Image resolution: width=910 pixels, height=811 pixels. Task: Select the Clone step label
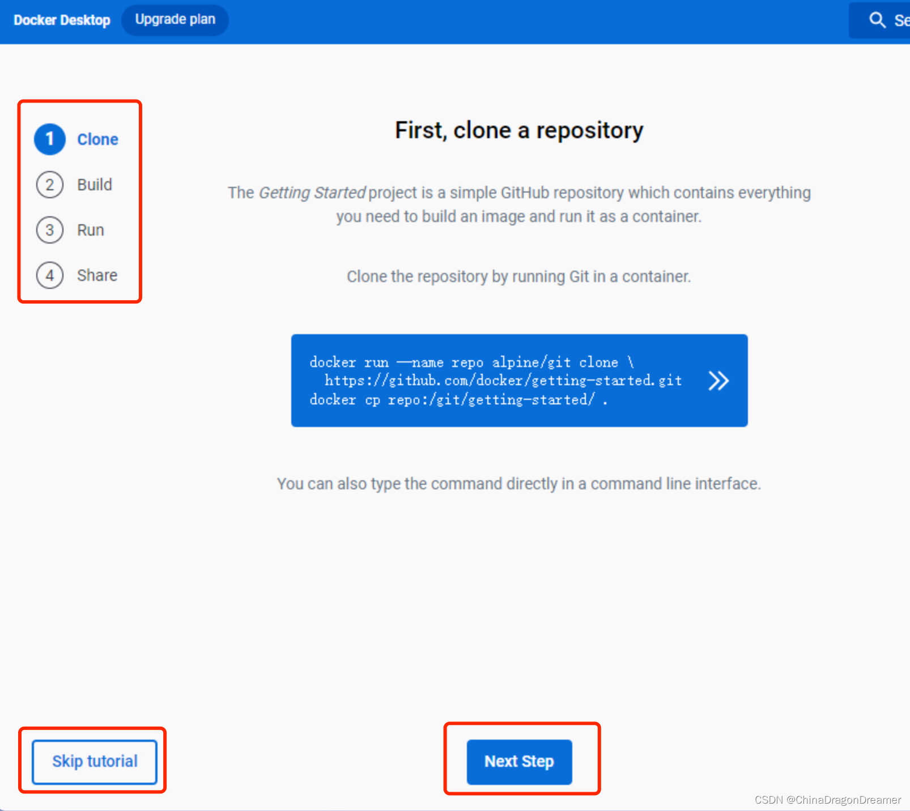[x=97, y=139]
